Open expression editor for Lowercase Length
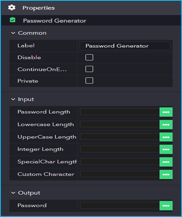 [166, 125]
